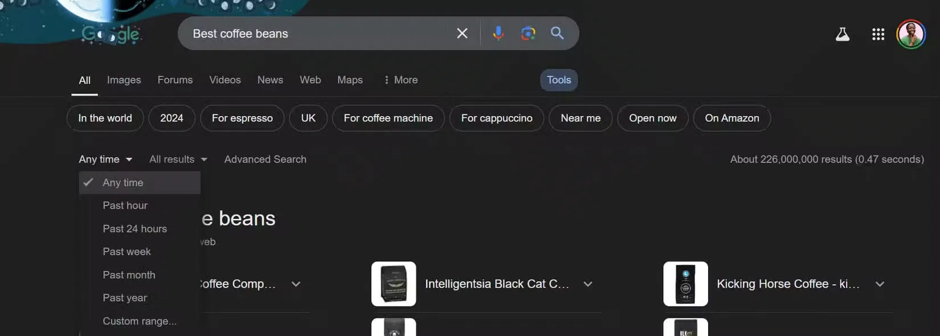Image resolution: width=940 pixels, height=336 pixels.
Task: Open Google Lens image search icon
Action: click(x=528, y=34)
